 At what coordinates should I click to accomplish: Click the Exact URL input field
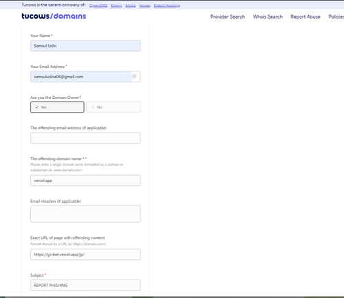click(85, 254)
